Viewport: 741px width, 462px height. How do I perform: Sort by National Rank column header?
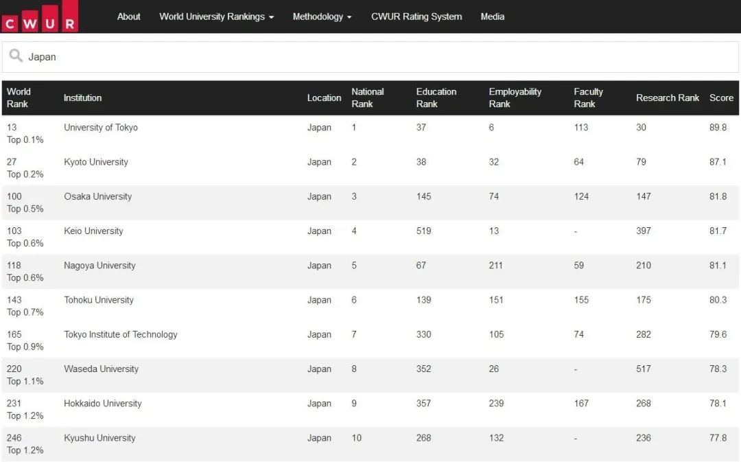click(367, 97)
